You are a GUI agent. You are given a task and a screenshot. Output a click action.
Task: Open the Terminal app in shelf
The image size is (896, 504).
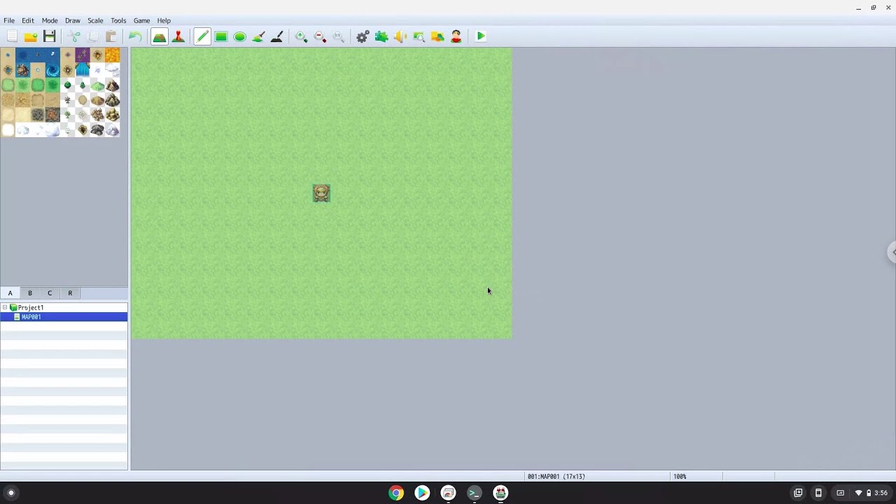tap(474, 493)
